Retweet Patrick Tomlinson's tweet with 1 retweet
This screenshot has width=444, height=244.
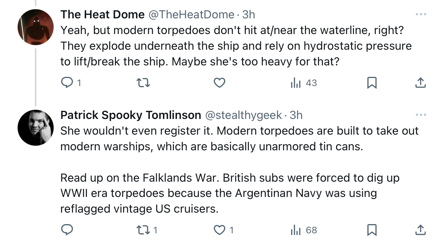147,230
